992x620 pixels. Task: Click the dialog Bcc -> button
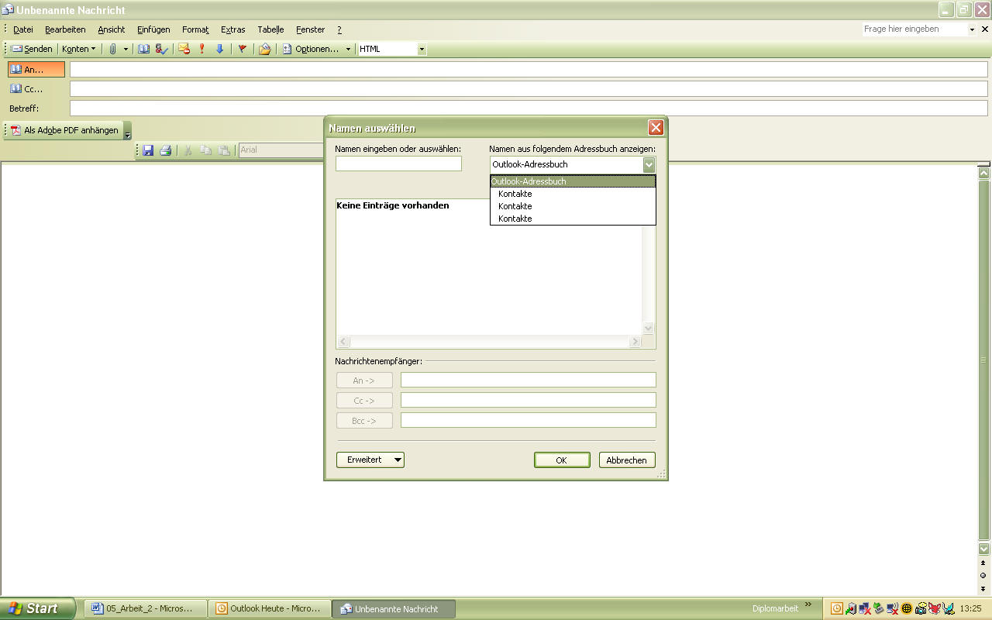(364, 421)
